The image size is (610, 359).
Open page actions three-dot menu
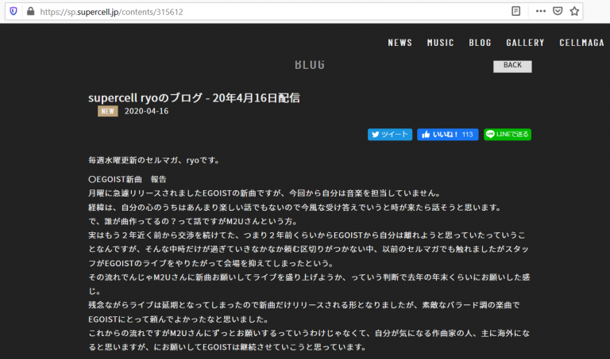click(x=541, y=11)
